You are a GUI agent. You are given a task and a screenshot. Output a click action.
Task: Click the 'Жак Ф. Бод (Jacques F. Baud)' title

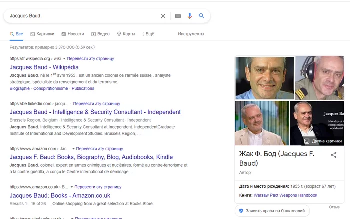(x=277, y=158)
